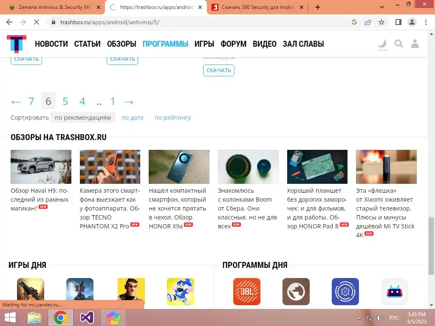Close the Скачать 360 Security tab
The width and height of the screenshot is (435, 326).
coord(302,8)
